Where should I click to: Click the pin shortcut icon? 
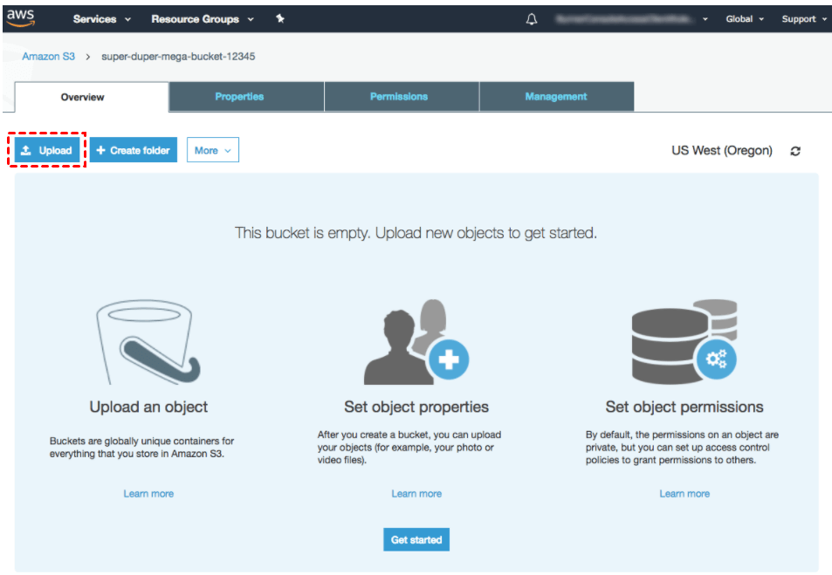280,18
